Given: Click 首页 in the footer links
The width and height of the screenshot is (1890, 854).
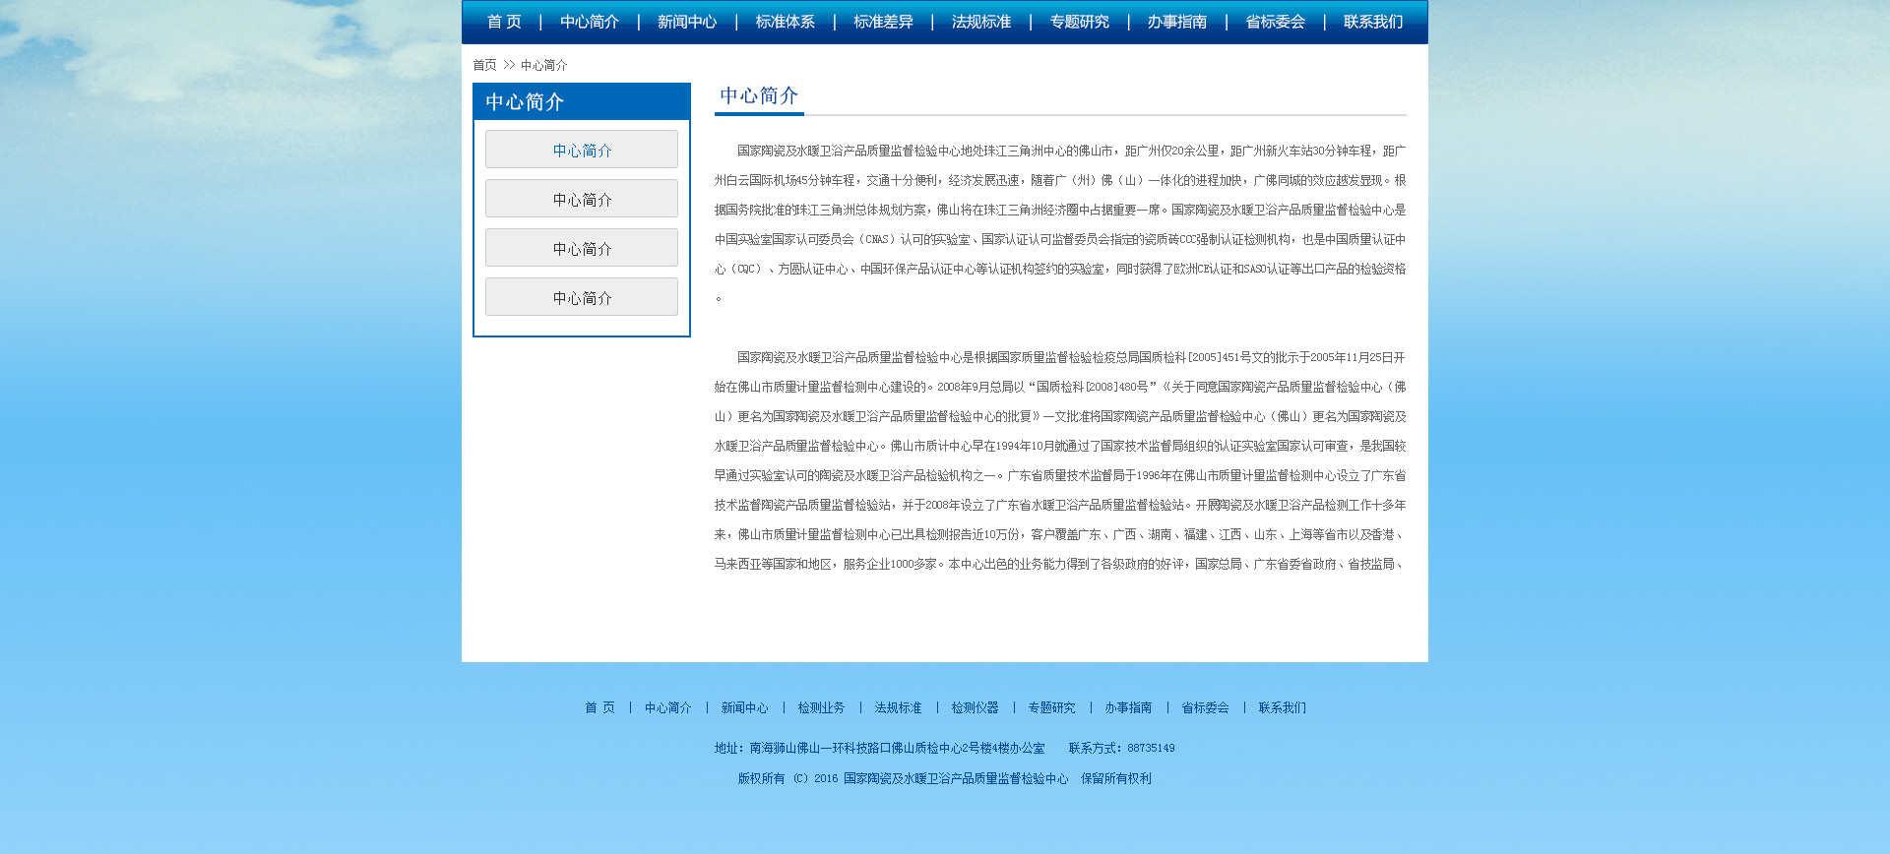Looking at the screenshot, I should (x=599, y=707).
